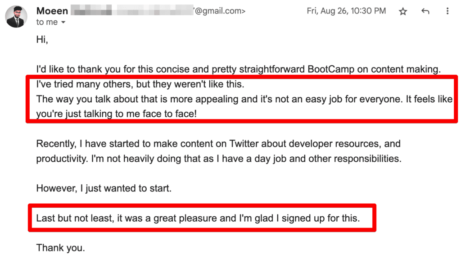Click 'I've tried many others' highlighted line
The image size is (461, 260).
[140, 84]
